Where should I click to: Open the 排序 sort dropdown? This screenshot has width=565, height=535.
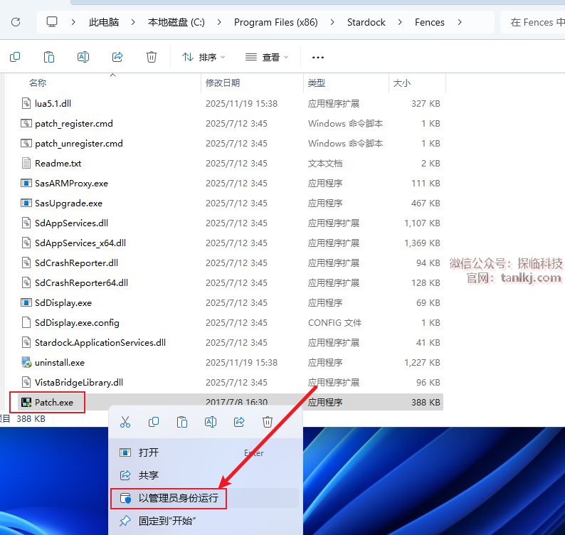click(204, 57)
